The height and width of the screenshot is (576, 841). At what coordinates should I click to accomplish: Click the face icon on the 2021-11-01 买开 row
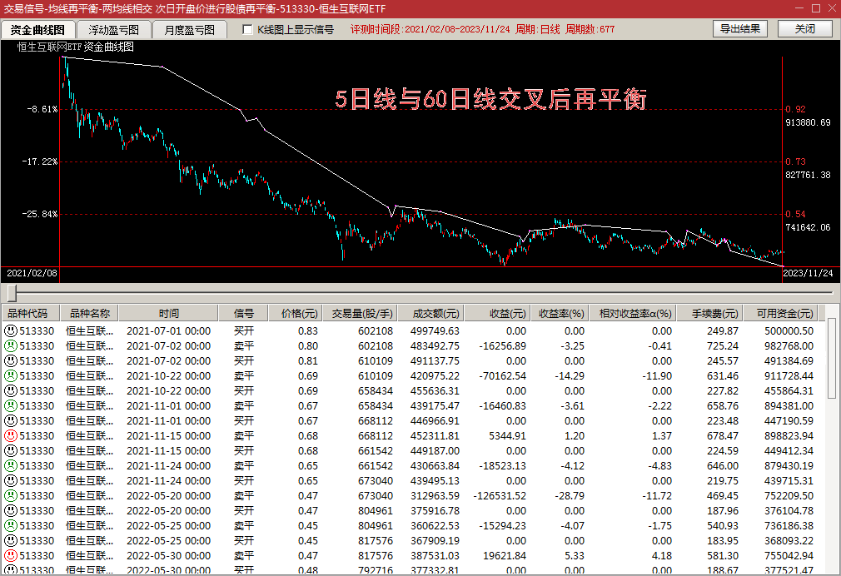[11, 420]
